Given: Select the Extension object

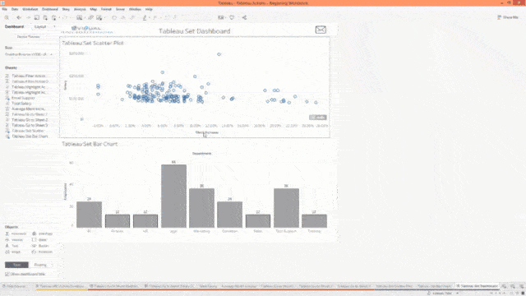Looking at the screenshot, I should click(x=42, y=252).
